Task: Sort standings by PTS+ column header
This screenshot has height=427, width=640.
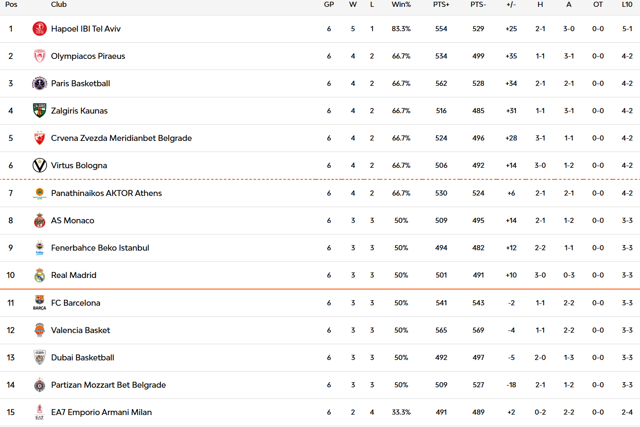Action: tap(441, 5)
